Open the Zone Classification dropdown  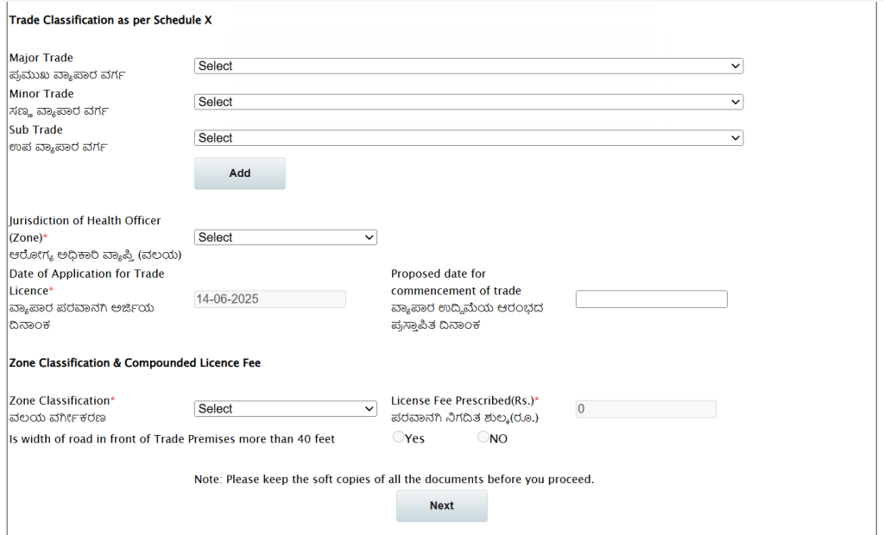(285, 409)
